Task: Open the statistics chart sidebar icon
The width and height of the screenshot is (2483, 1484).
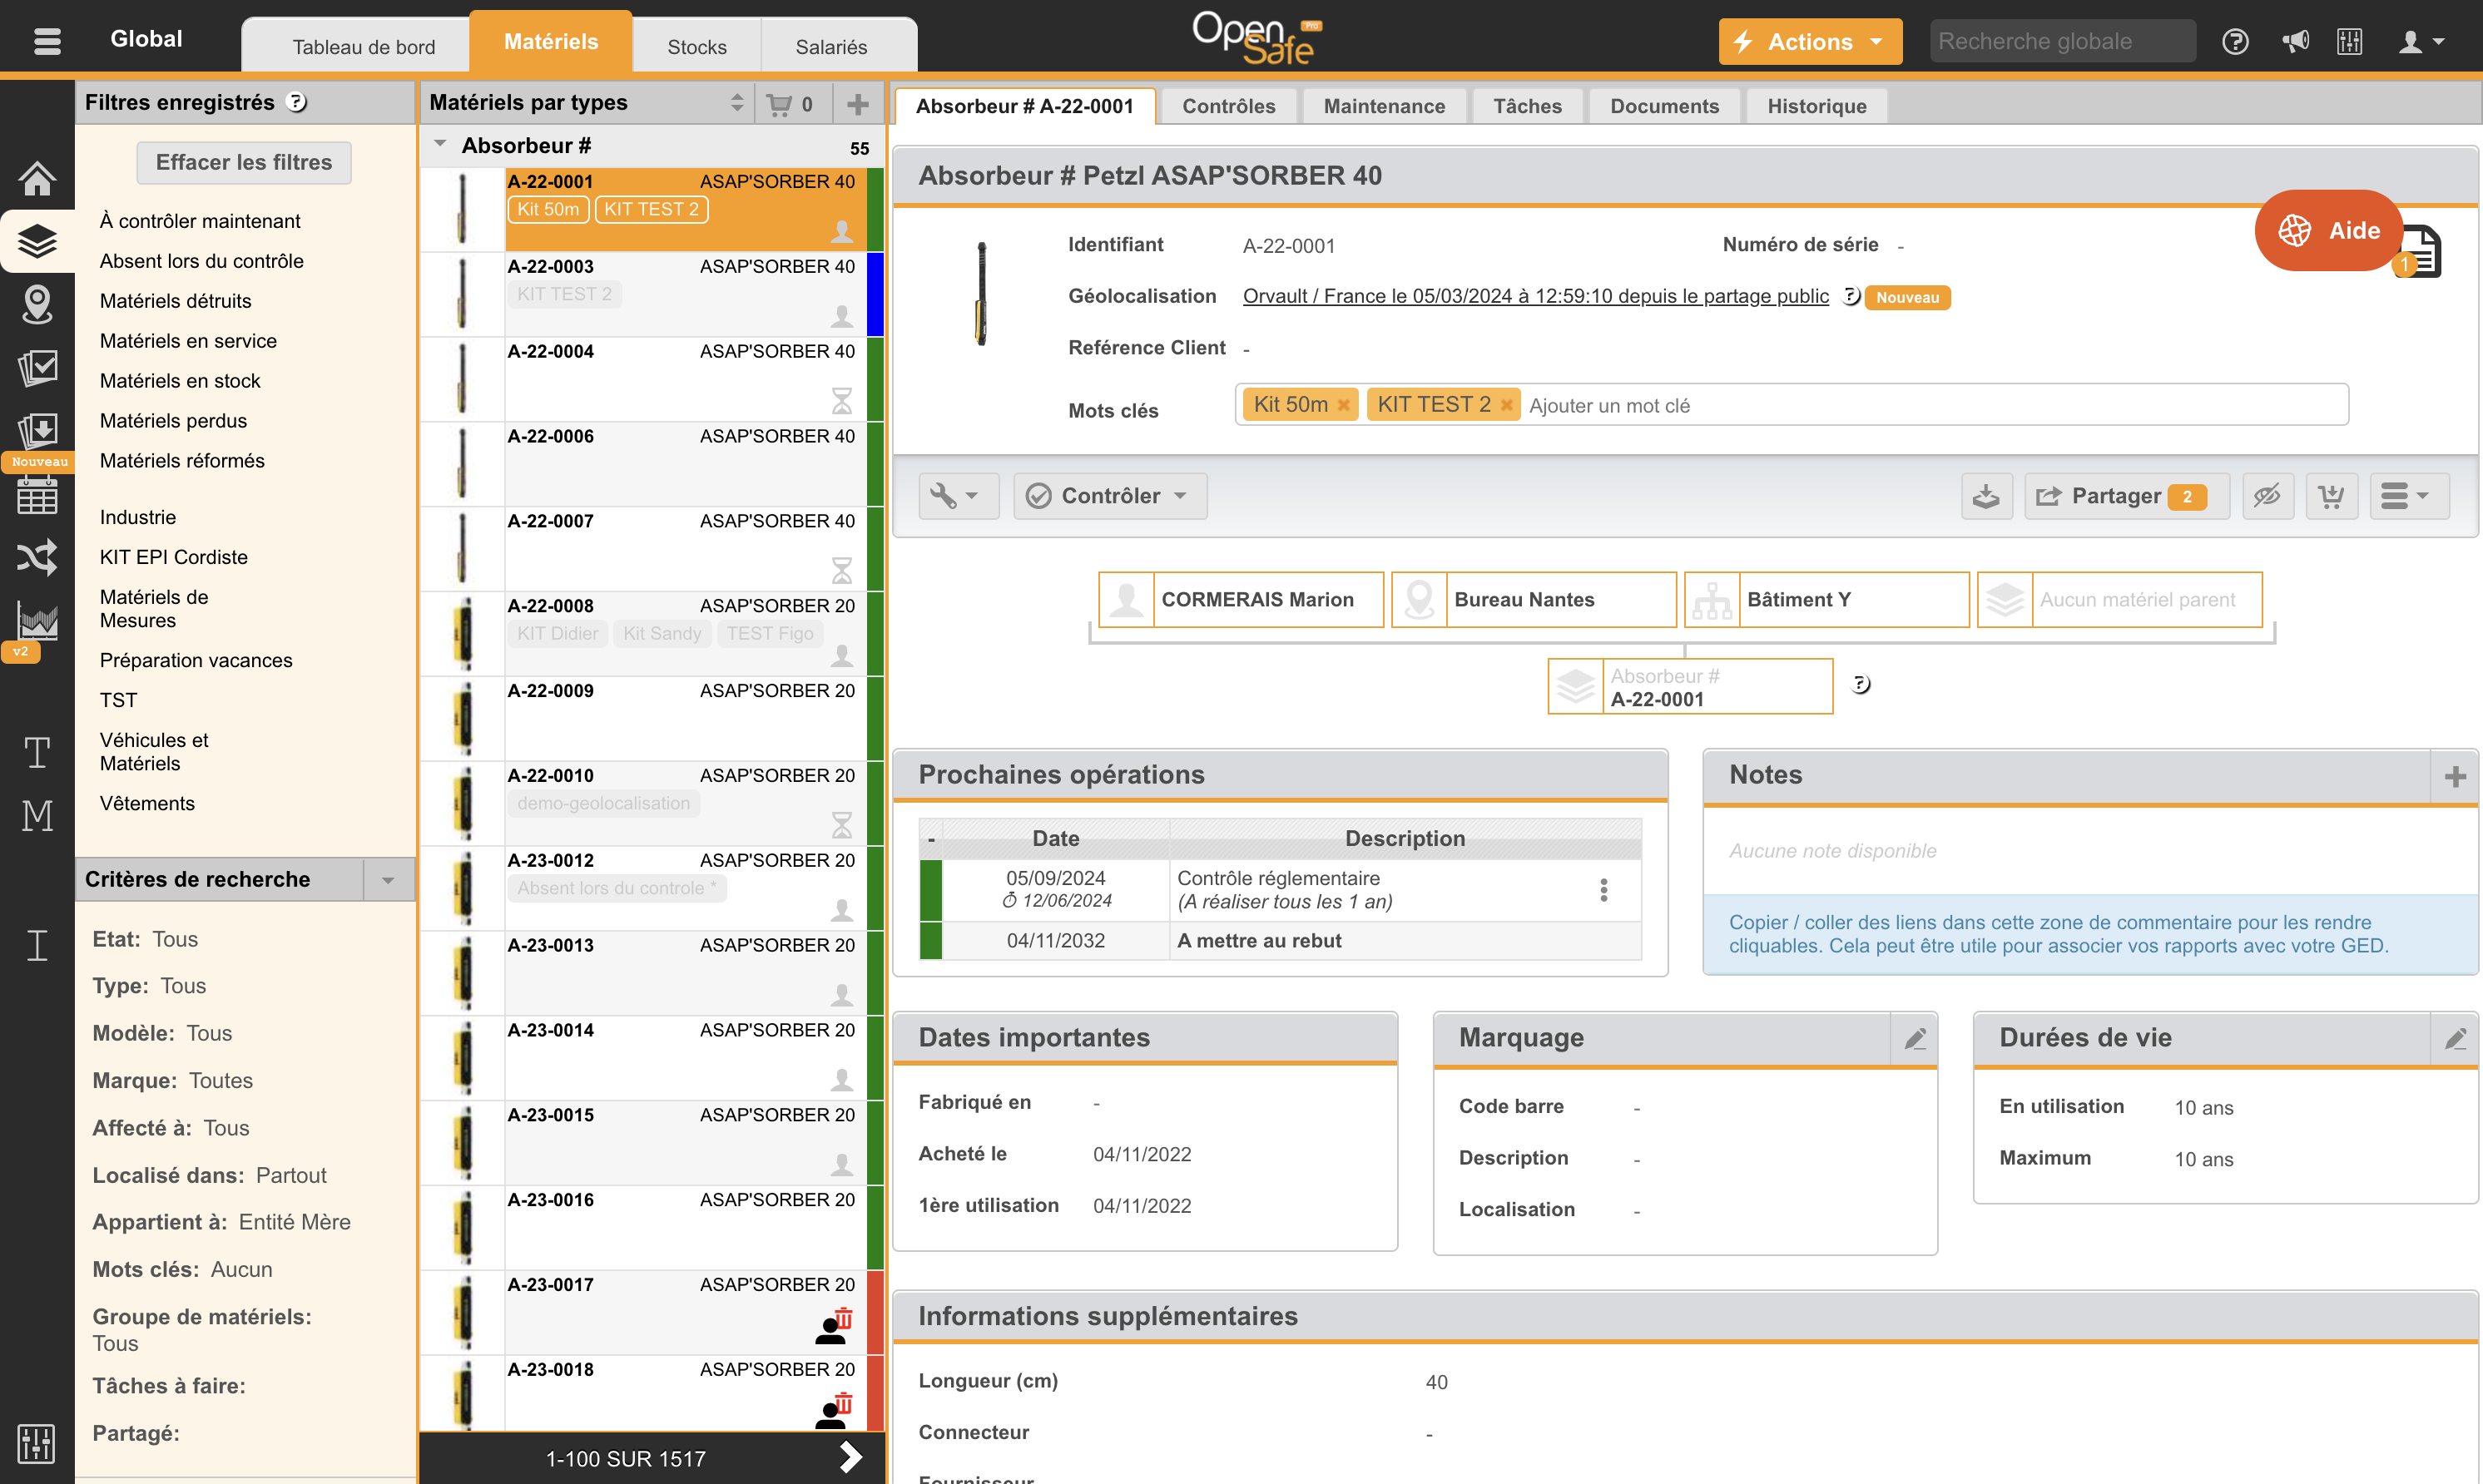Action: coord(37,620)
